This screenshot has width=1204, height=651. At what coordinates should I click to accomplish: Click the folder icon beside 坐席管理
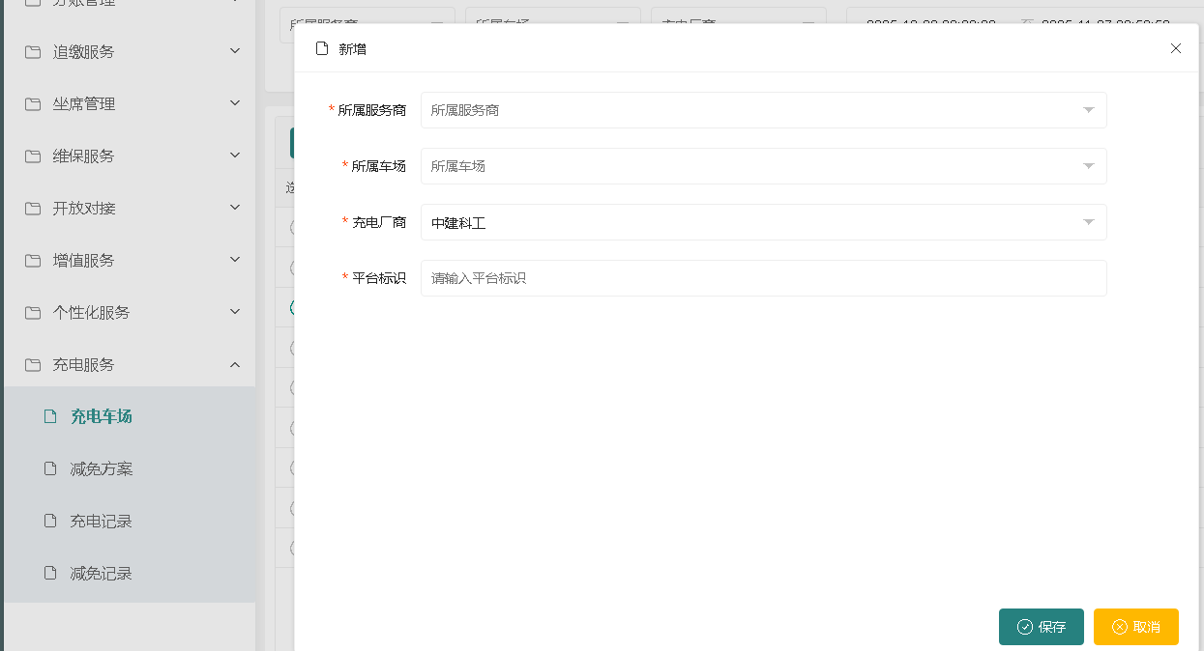click(33, 104)
